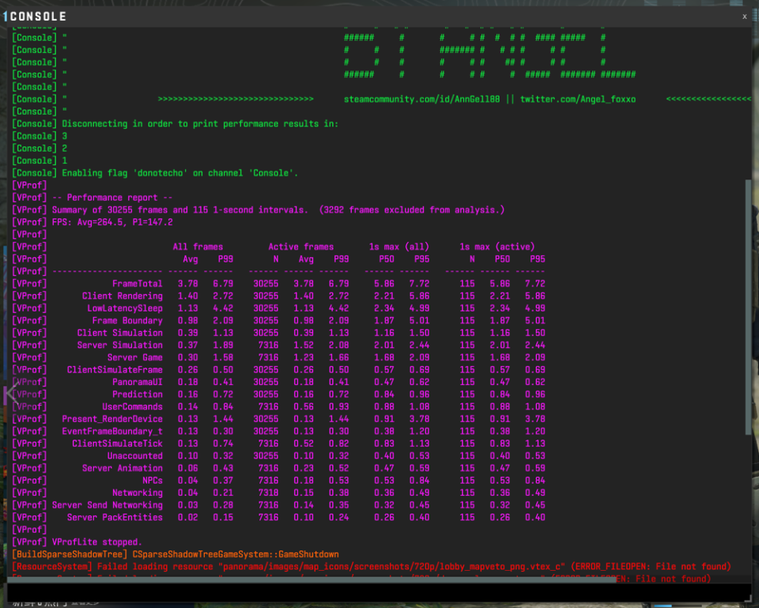Click the ClientSimulateFrame row label

point(115,370)
